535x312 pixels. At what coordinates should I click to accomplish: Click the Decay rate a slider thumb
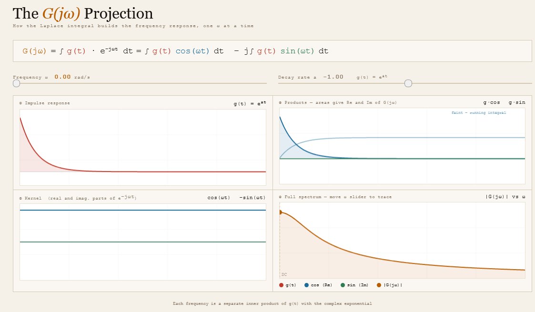[408, 83]
